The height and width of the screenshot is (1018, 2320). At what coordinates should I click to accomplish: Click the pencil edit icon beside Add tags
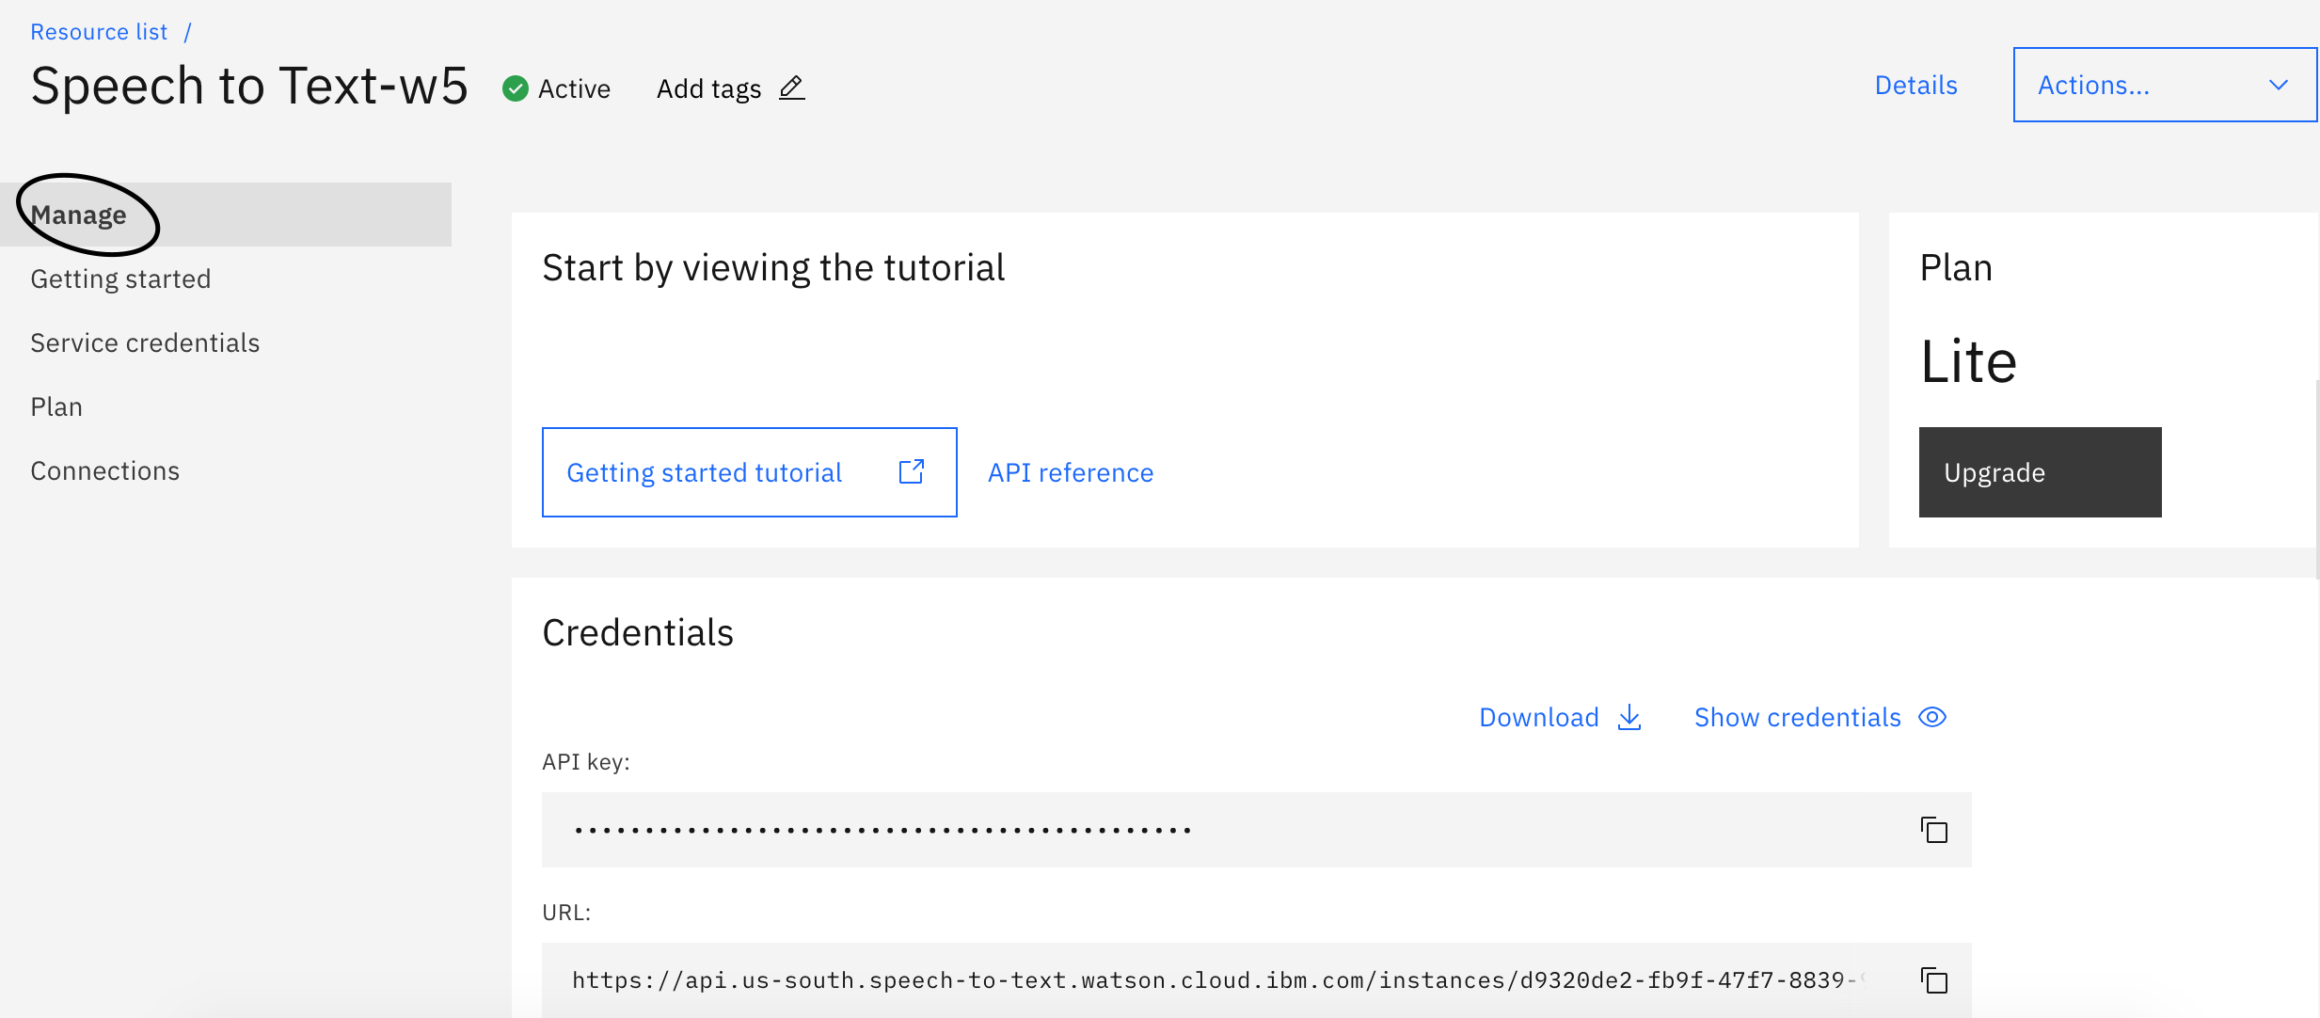[792, 88]
